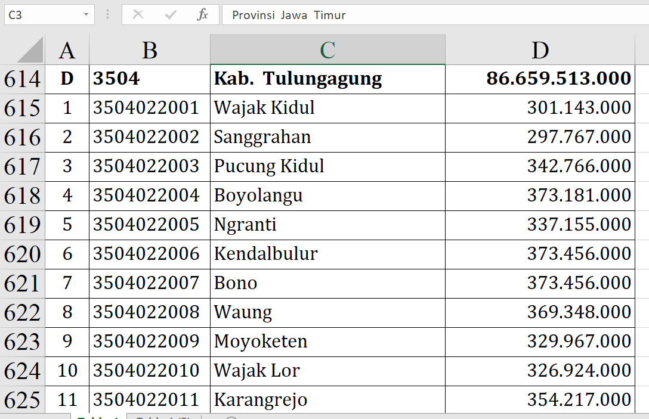Click the Karangrejo cell in row 625
The image size is (649, 419).
click(x=327, y=400)
